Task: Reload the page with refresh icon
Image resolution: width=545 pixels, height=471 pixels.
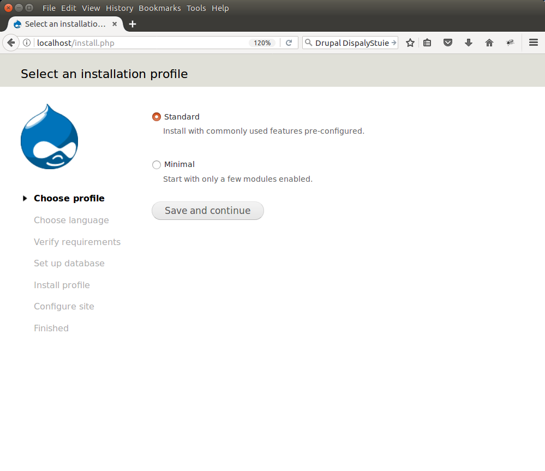Action: pyautogui.click(x=289, y=43)
